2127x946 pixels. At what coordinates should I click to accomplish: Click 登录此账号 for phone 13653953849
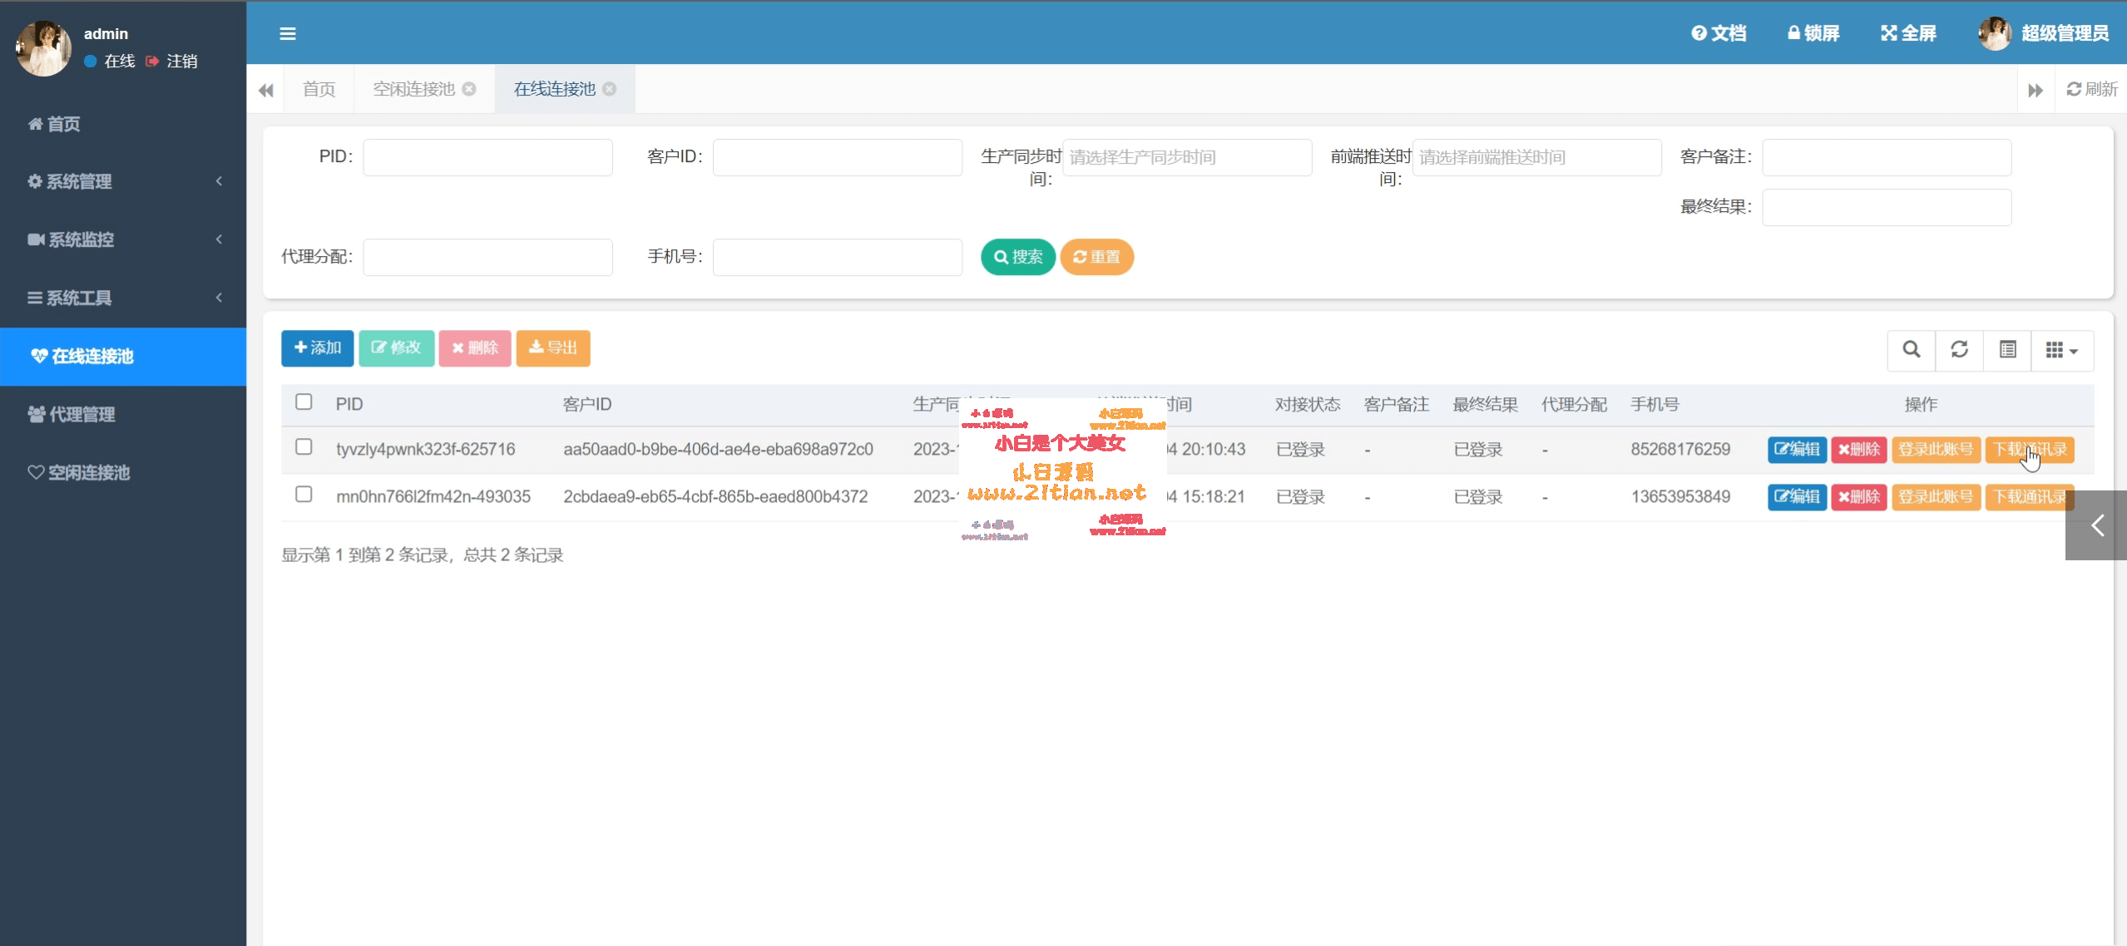coord(1935,497)
